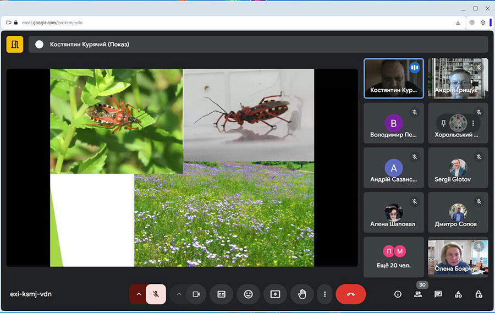Click muted mic icon on Олена Боярчук tile

(x=479, y=246)
